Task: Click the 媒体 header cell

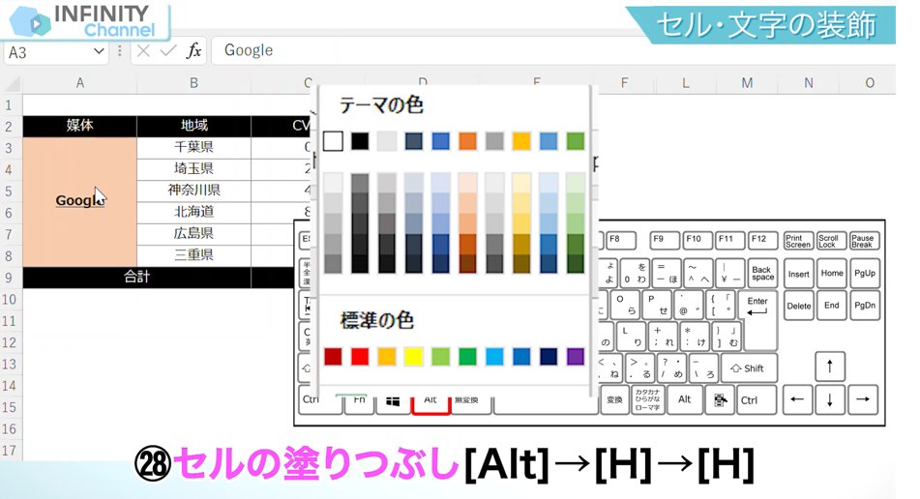Action: [x=79, y=126]
